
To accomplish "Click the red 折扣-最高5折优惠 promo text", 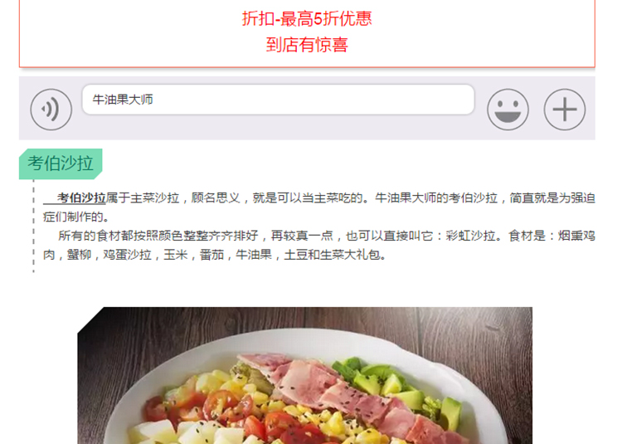I will point(307,18).
